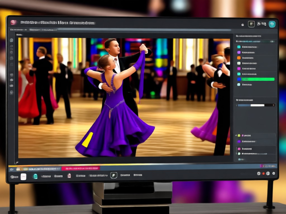Screen dimensions: 286x214
Task: Click the rightmost small icon in bottom bar
Action: (274, 173)
